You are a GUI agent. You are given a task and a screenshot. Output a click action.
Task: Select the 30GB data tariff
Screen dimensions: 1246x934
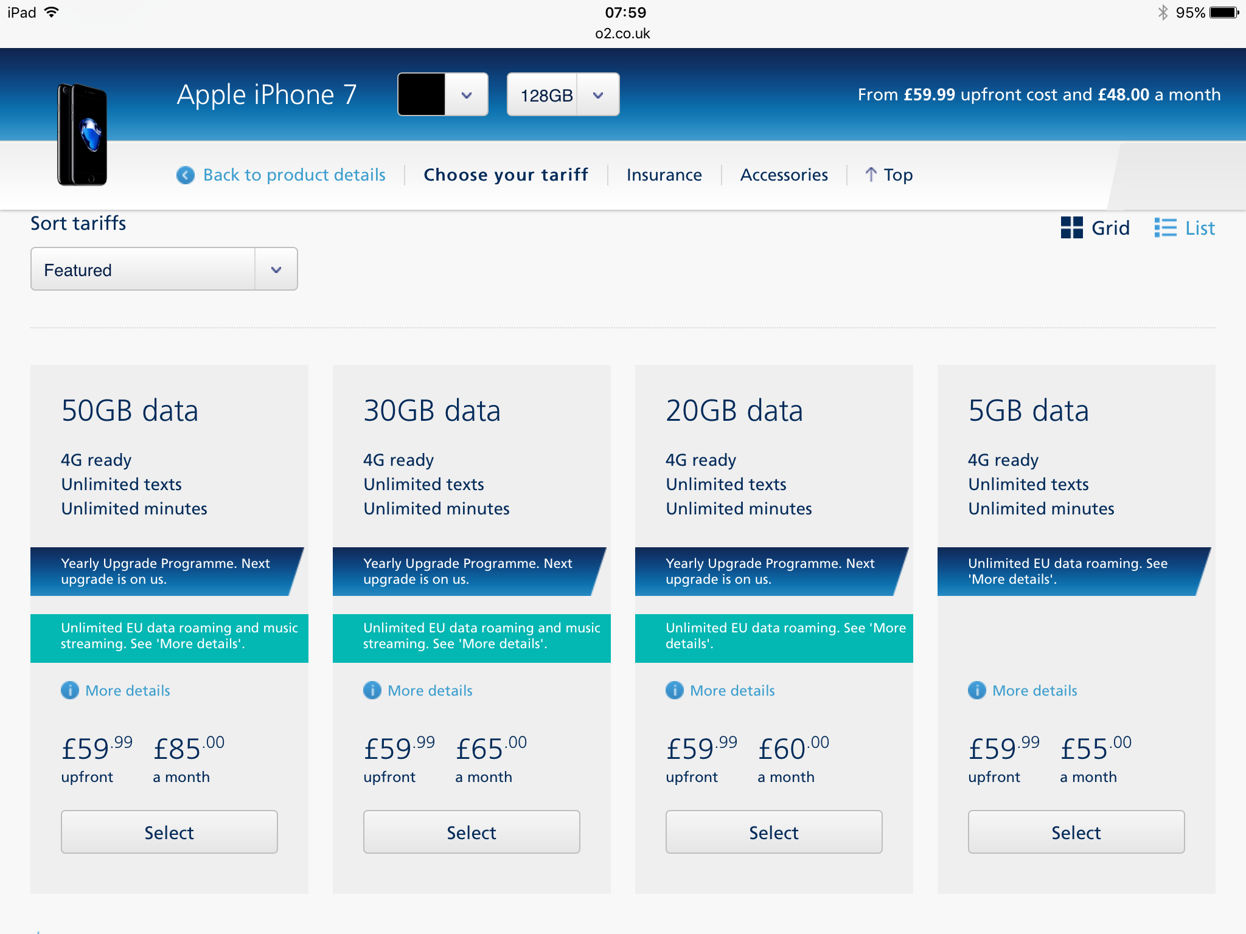pos(472,832)
